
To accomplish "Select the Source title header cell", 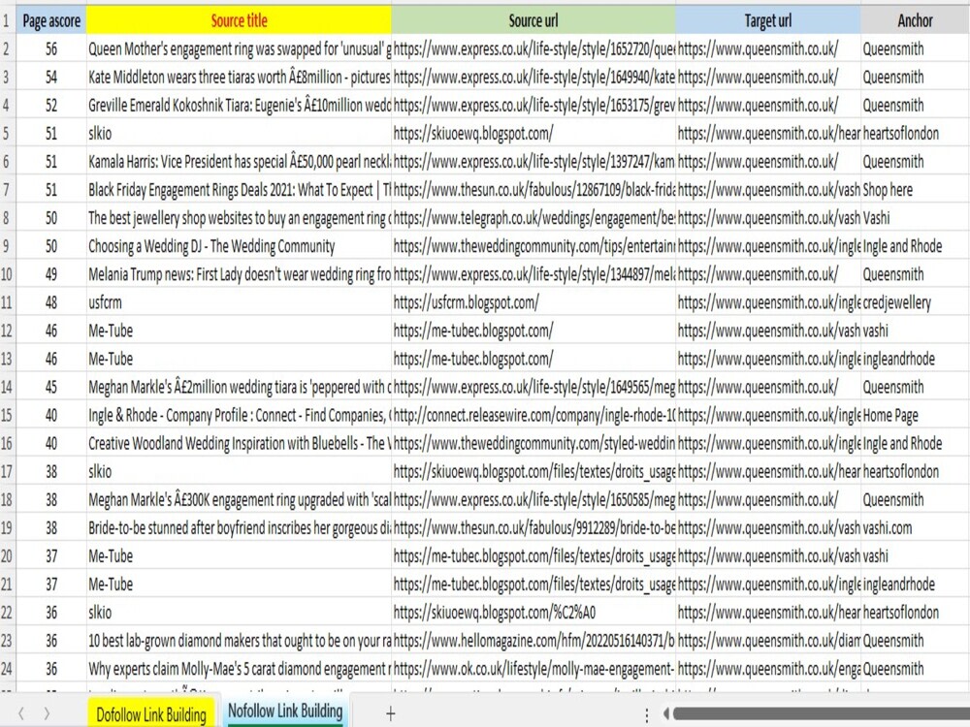I will point(239,20).
